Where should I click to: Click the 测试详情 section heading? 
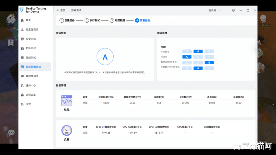(x=162, y=33)
